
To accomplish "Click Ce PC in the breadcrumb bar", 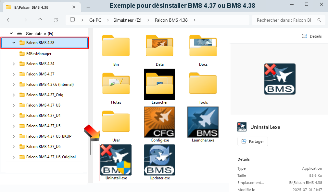I will pyautogui.click(x=95, y=20).
